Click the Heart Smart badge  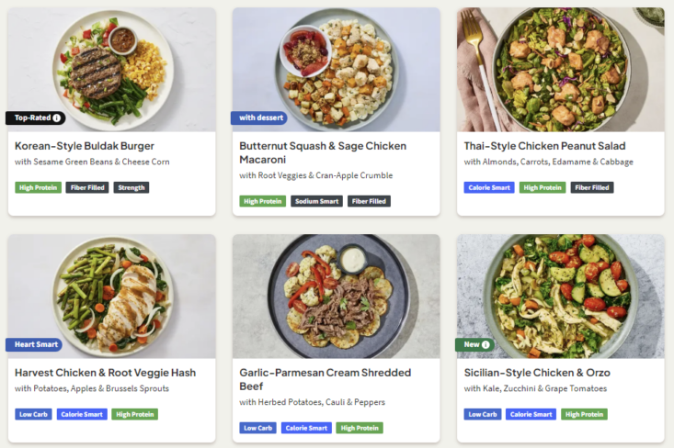[34, 344]
